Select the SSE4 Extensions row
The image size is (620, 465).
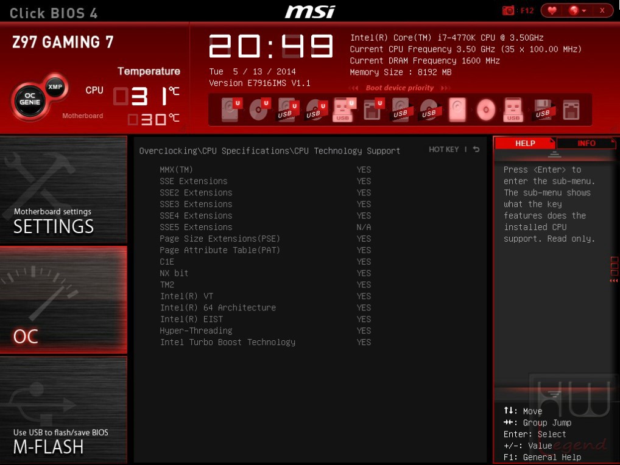click(x=266, y=215)
